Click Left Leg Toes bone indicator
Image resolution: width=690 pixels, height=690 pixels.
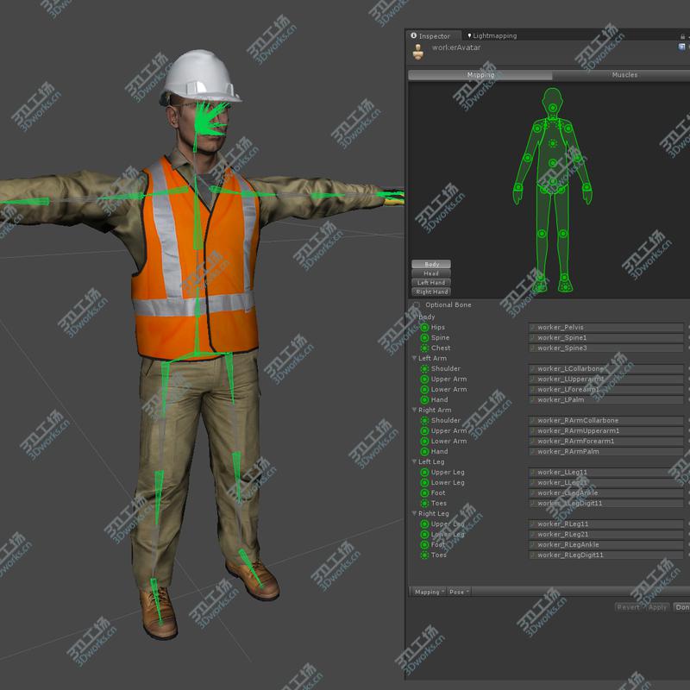(x=424, y=503)
